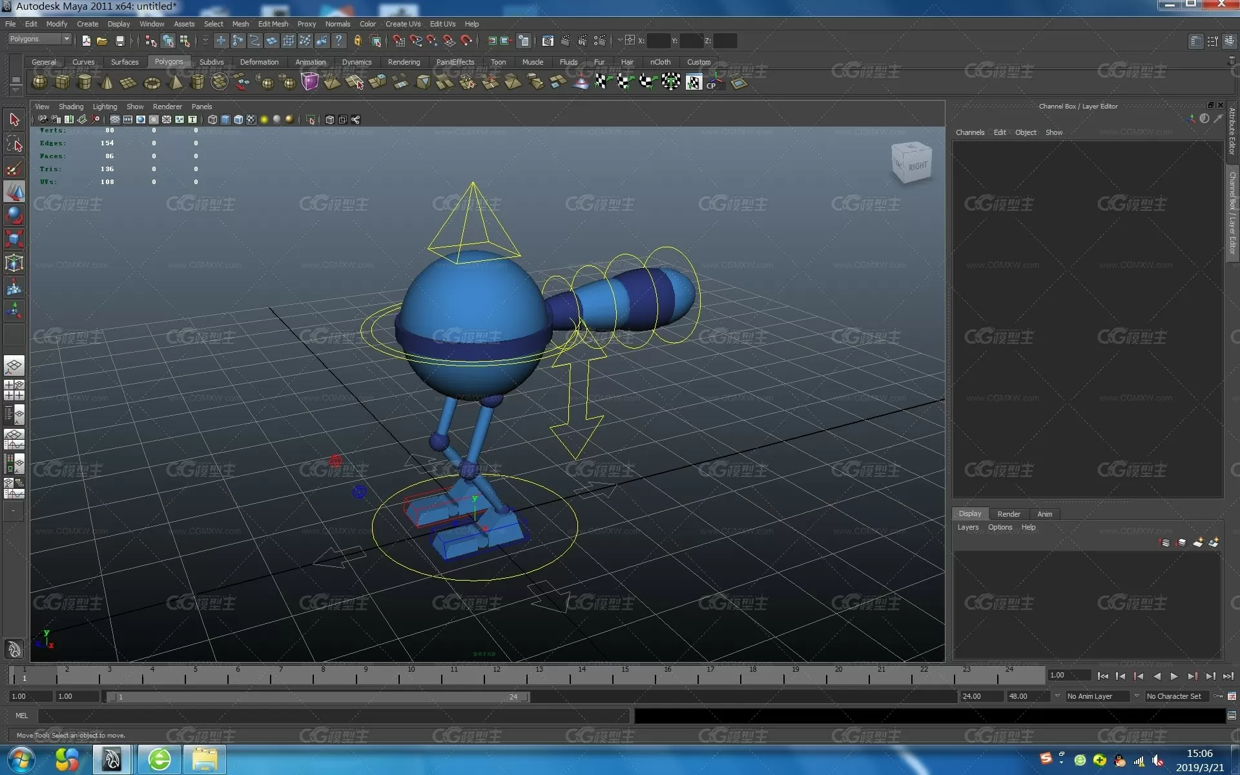The width and height of the screenshot is (1240, 775).
Task: Toggle the Display tab in Channel Box
Action: (971, 513)
